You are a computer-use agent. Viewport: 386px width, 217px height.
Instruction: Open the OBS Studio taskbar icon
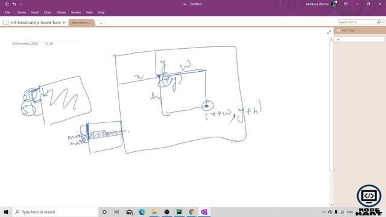(166, 212)
